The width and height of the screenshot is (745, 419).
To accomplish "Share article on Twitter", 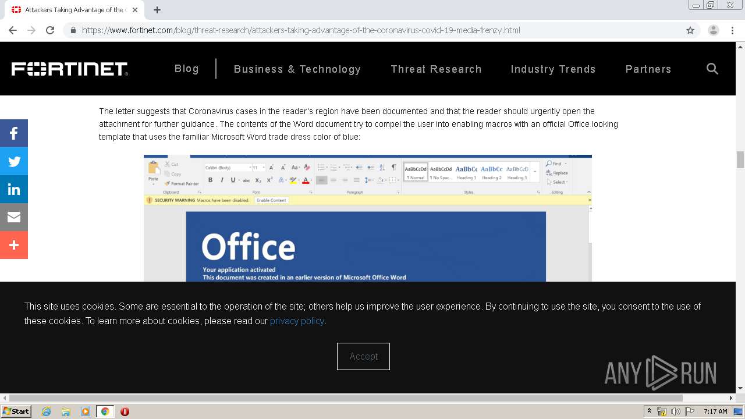I will click(x=14, y=161).
